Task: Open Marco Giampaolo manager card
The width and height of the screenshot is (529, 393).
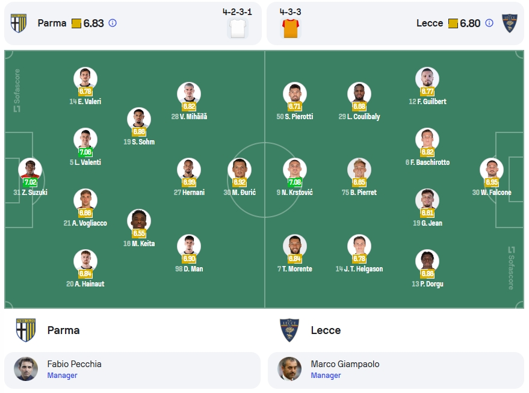Action: click(396, 370)
